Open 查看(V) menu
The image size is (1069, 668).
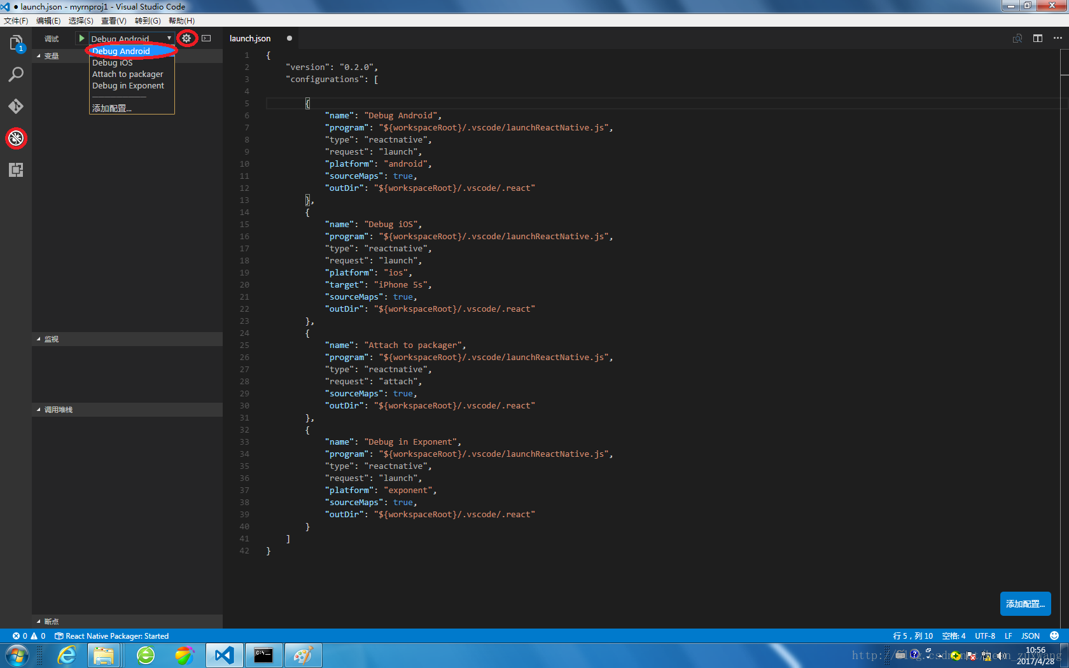tap(114, 21)
